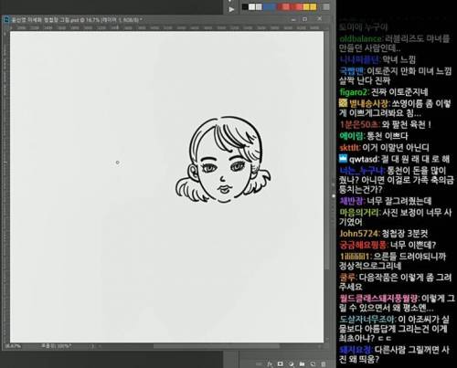
Task: Click the play action triangle icon at top
Action: click(231, 9)
